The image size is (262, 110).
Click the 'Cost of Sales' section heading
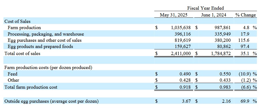point(18,21)
